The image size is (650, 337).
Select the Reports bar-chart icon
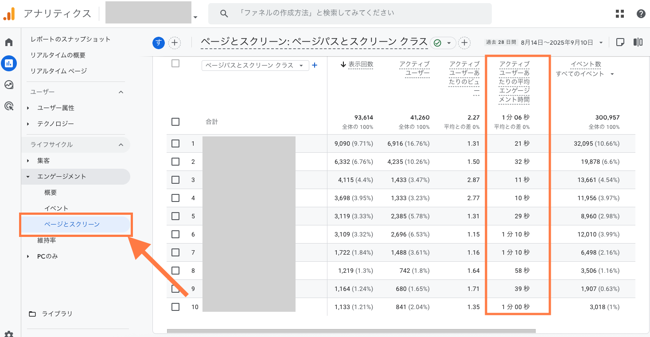(9, 63)
